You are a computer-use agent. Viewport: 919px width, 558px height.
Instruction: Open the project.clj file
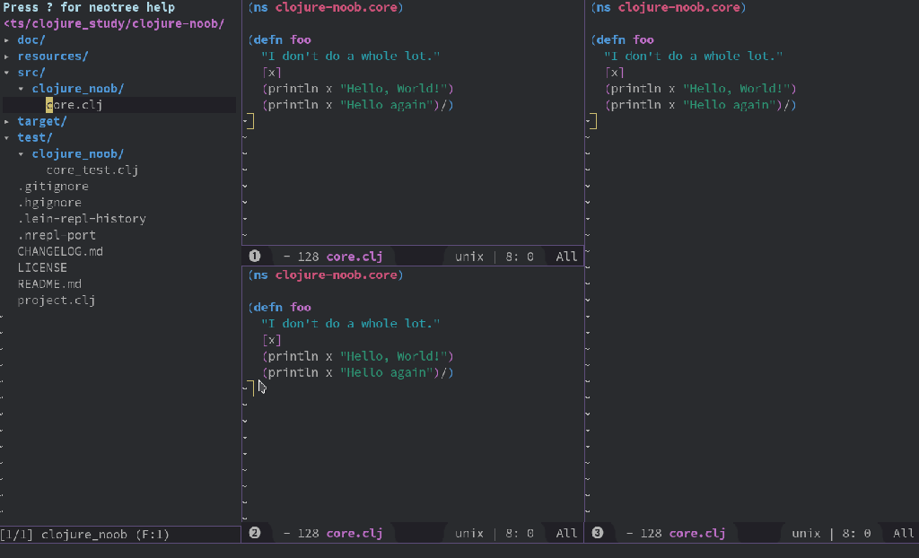[56, 301]
